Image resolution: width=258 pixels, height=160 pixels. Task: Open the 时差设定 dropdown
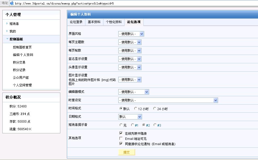(x=168, y=100)
